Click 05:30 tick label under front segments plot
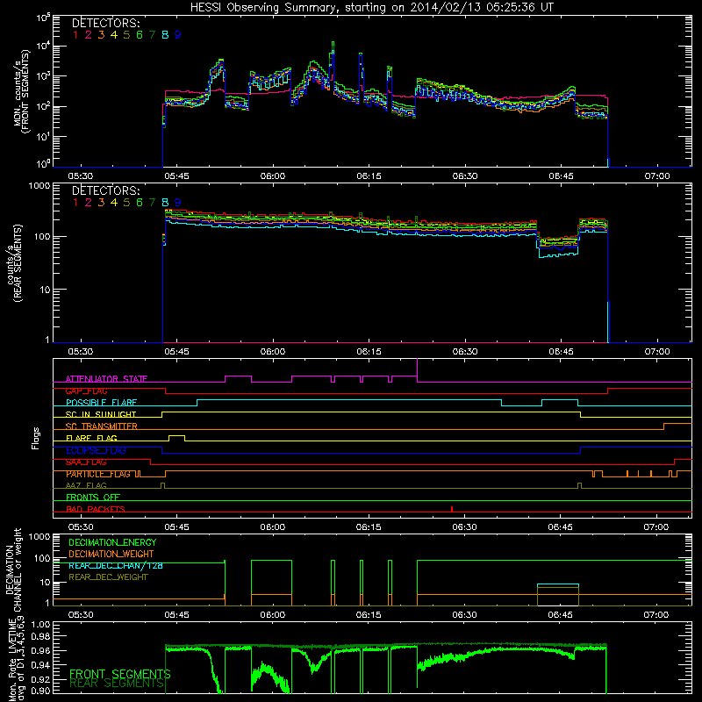This screenshot has width=702, height=702. 81,176
